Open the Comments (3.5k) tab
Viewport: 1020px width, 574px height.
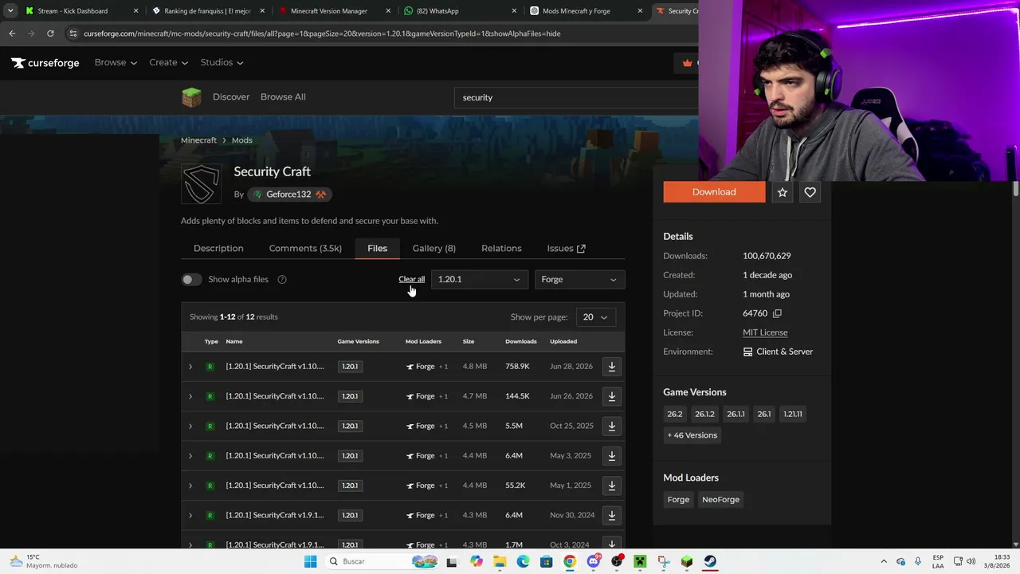tap(305, 249)
